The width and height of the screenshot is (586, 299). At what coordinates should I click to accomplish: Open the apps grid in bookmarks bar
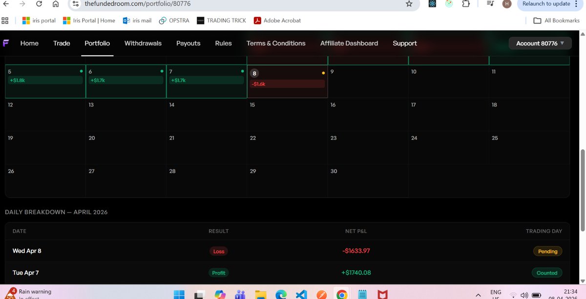(x=5, y=20)
